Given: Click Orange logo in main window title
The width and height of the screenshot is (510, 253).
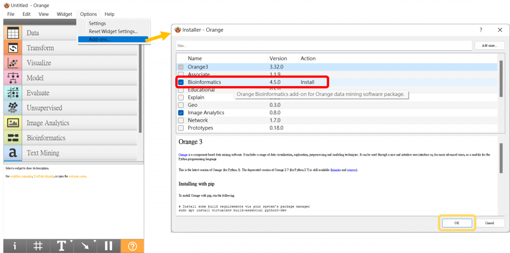Looking at the screenshot, I should pyautogui.click(x=6, y=5).
